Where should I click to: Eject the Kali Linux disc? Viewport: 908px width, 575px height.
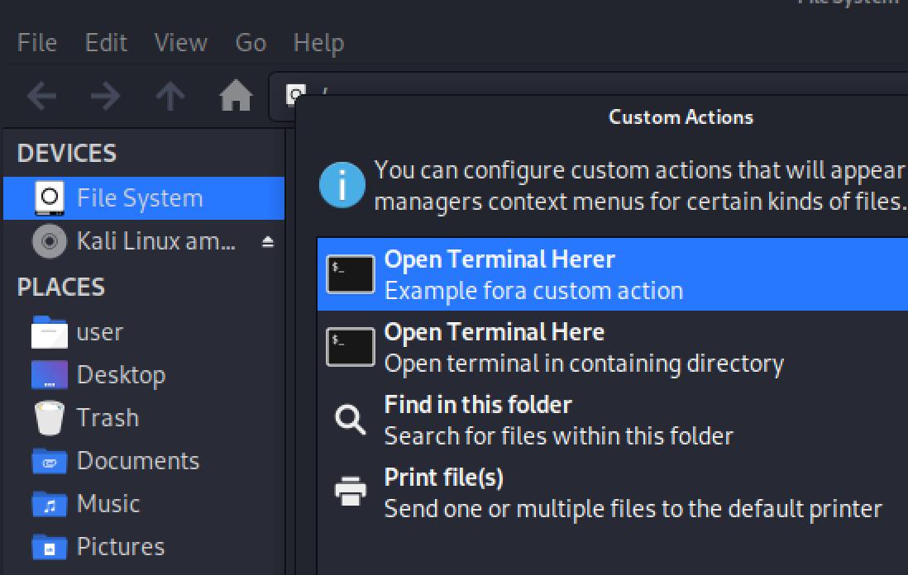click(x=267, y=242)
